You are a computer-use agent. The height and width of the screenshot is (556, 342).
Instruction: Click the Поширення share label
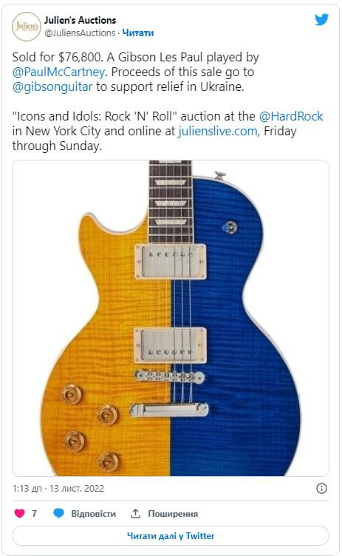[173, 513]
